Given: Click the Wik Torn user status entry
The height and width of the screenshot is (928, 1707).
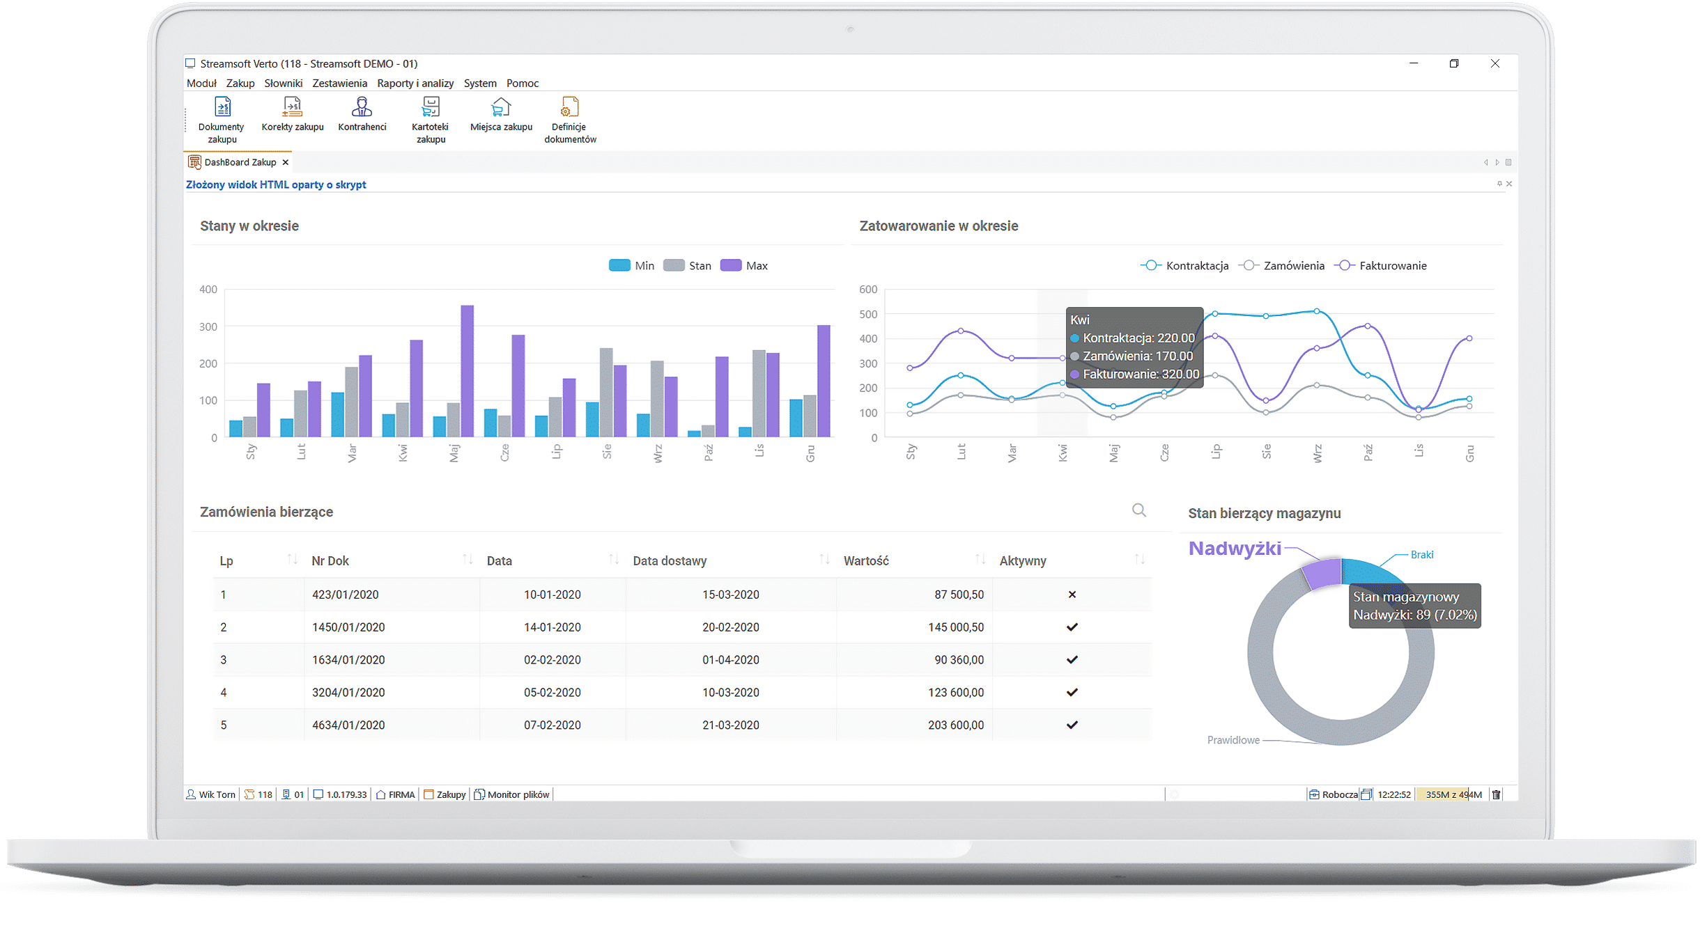Looking at the screenshot, I should click(x=211, y=794).
